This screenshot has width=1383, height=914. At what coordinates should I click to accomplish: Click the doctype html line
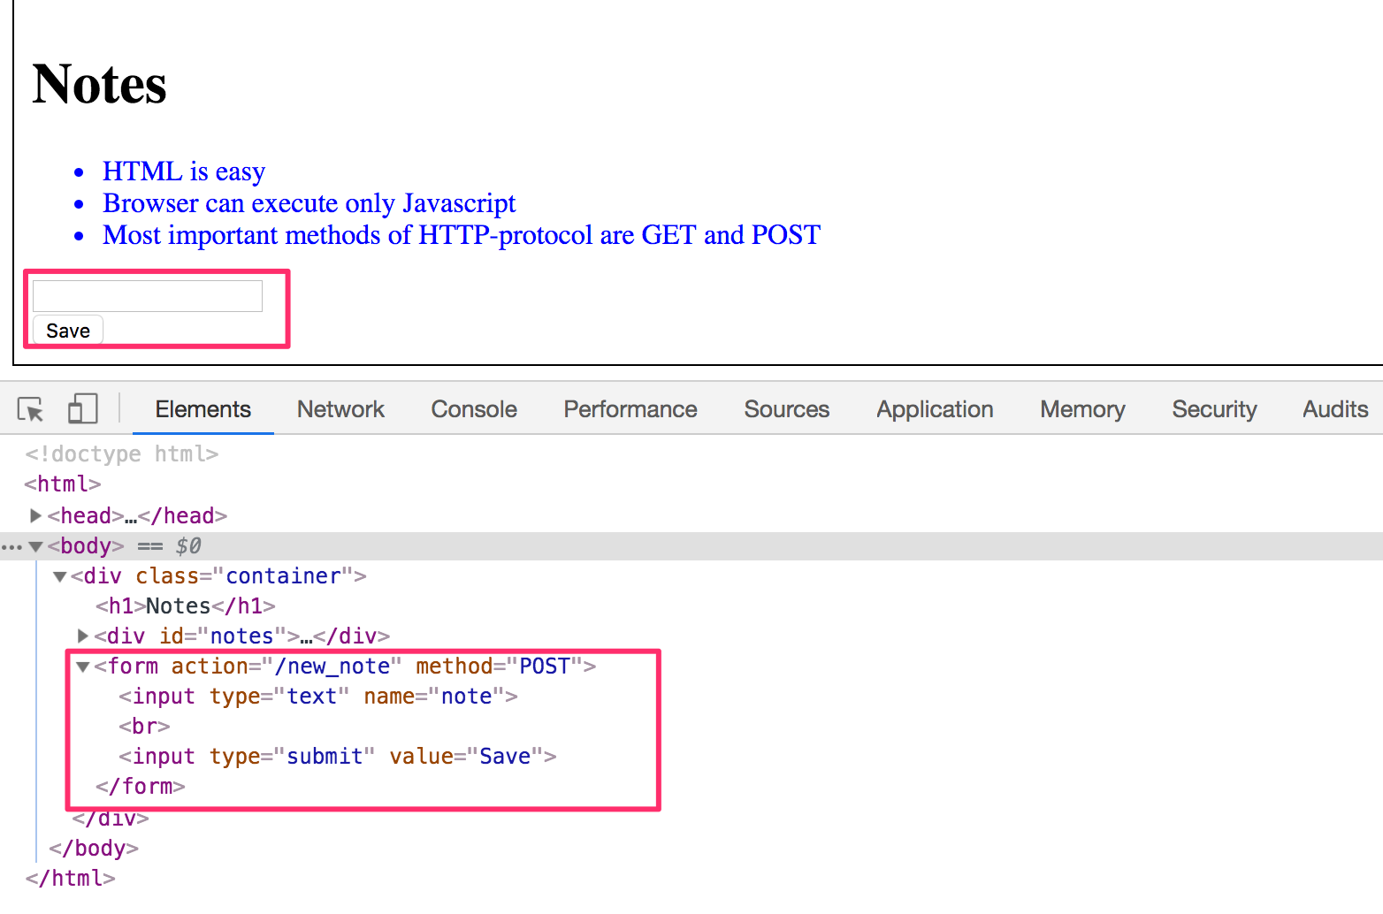pyautogui.click(x=122, y=454)
